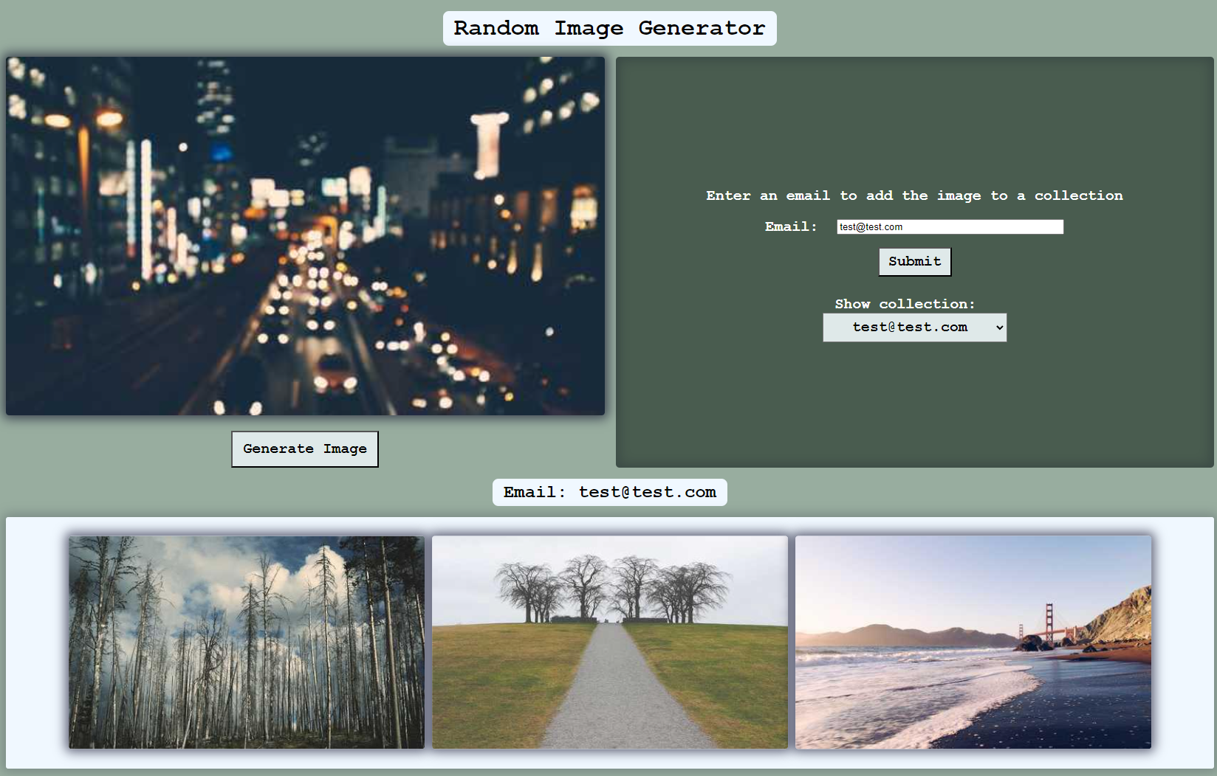This screenshot has width=1217, height=776.
Task: Submit the email form
Action: pyautogui.click(x=915, y=262)
